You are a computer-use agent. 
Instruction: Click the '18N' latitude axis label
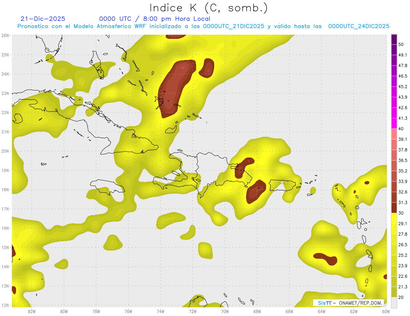(5, 190)
